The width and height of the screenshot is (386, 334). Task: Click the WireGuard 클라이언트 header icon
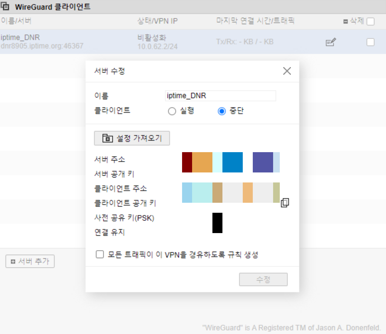coord(5,6)
